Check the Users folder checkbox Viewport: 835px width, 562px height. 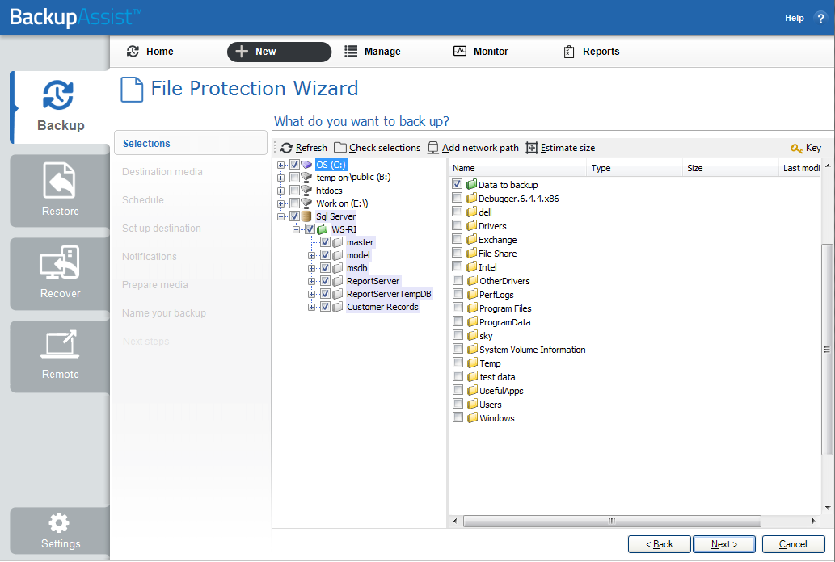click(458, 404)
